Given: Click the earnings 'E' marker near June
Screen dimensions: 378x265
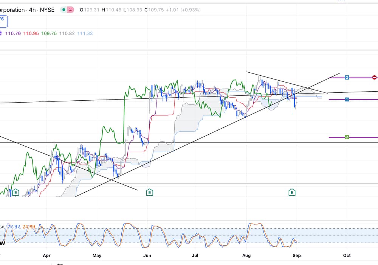Looking at the screenshot, I should tap(149, 193).
